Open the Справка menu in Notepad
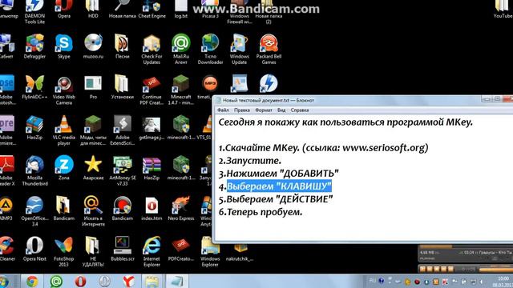The height and width of the screenshot is (288, 513). [300, 110]
